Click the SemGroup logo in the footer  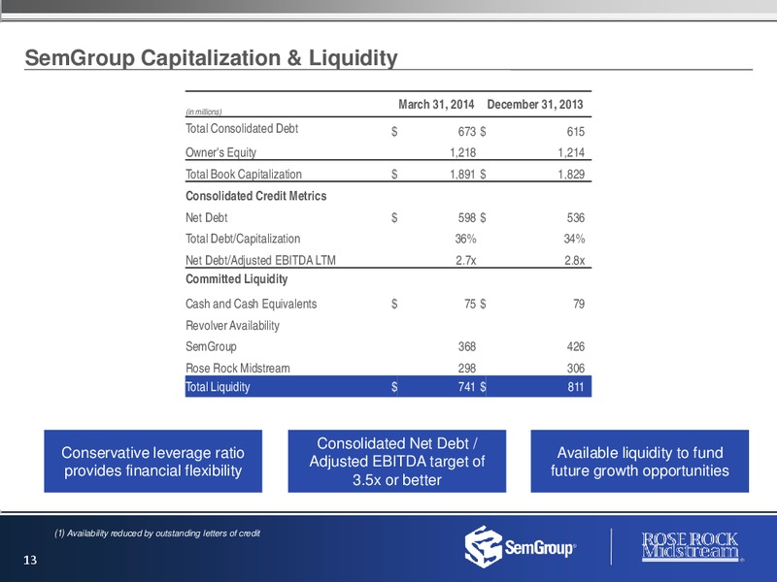[x=520, y=547]
